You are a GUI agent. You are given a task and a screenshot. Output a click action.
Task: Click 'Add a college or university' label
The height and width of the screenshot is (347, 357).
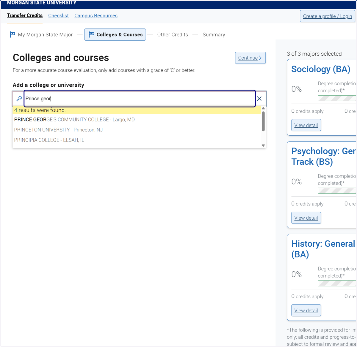click(48, 85)
